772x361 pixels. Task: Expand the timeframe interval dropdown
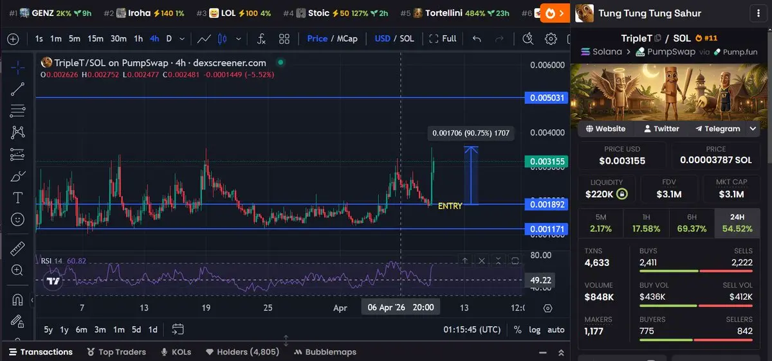pyautogui.click(x=183, y=39)
